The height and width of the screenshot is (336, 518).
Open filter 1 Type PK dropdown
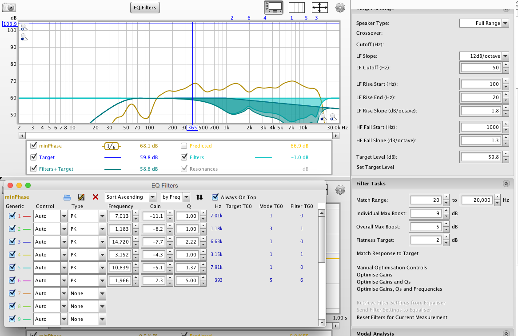click(87, 216)
